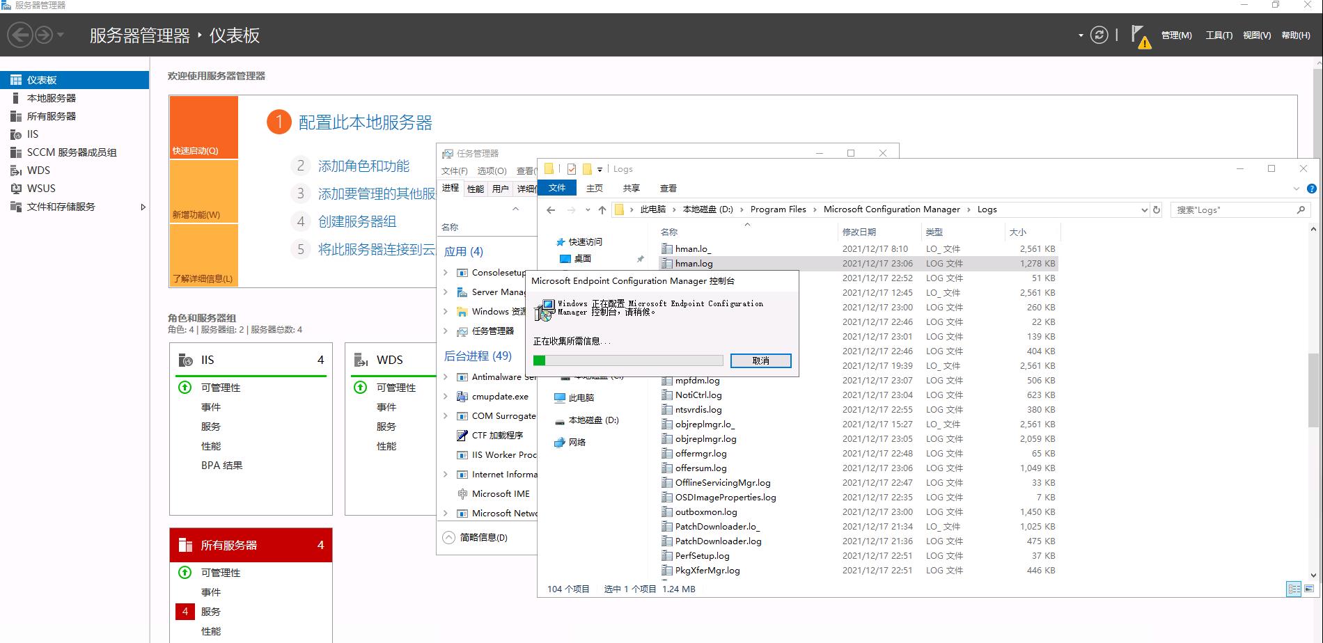Open Task Manager 选项(O) menu
The height and width of the screenshot is (643, 1323).
point(492,171)
